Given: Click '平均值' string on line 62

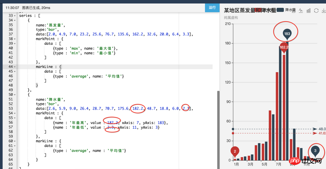Looking at the screenshot, I should [117, 151].
